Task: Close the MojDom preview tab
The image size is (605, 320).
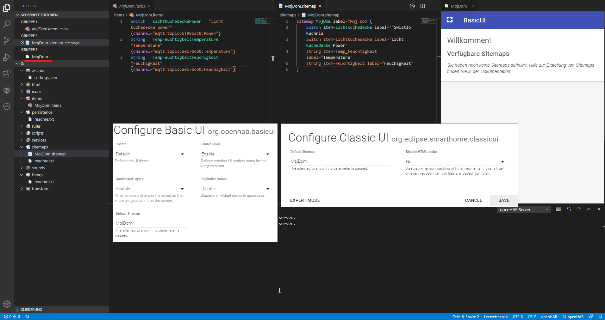Action: point(473,6)
